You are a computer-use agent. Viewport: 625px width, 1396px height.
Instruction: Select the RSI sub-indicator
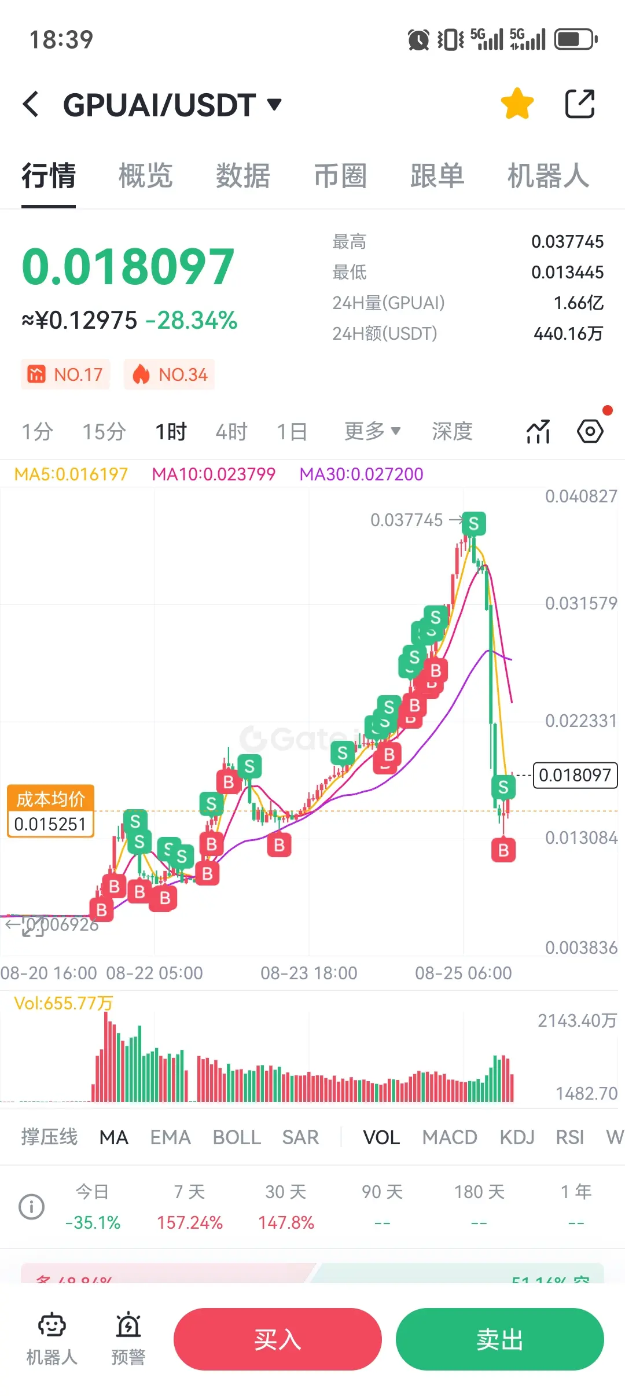click(570, 1137)
